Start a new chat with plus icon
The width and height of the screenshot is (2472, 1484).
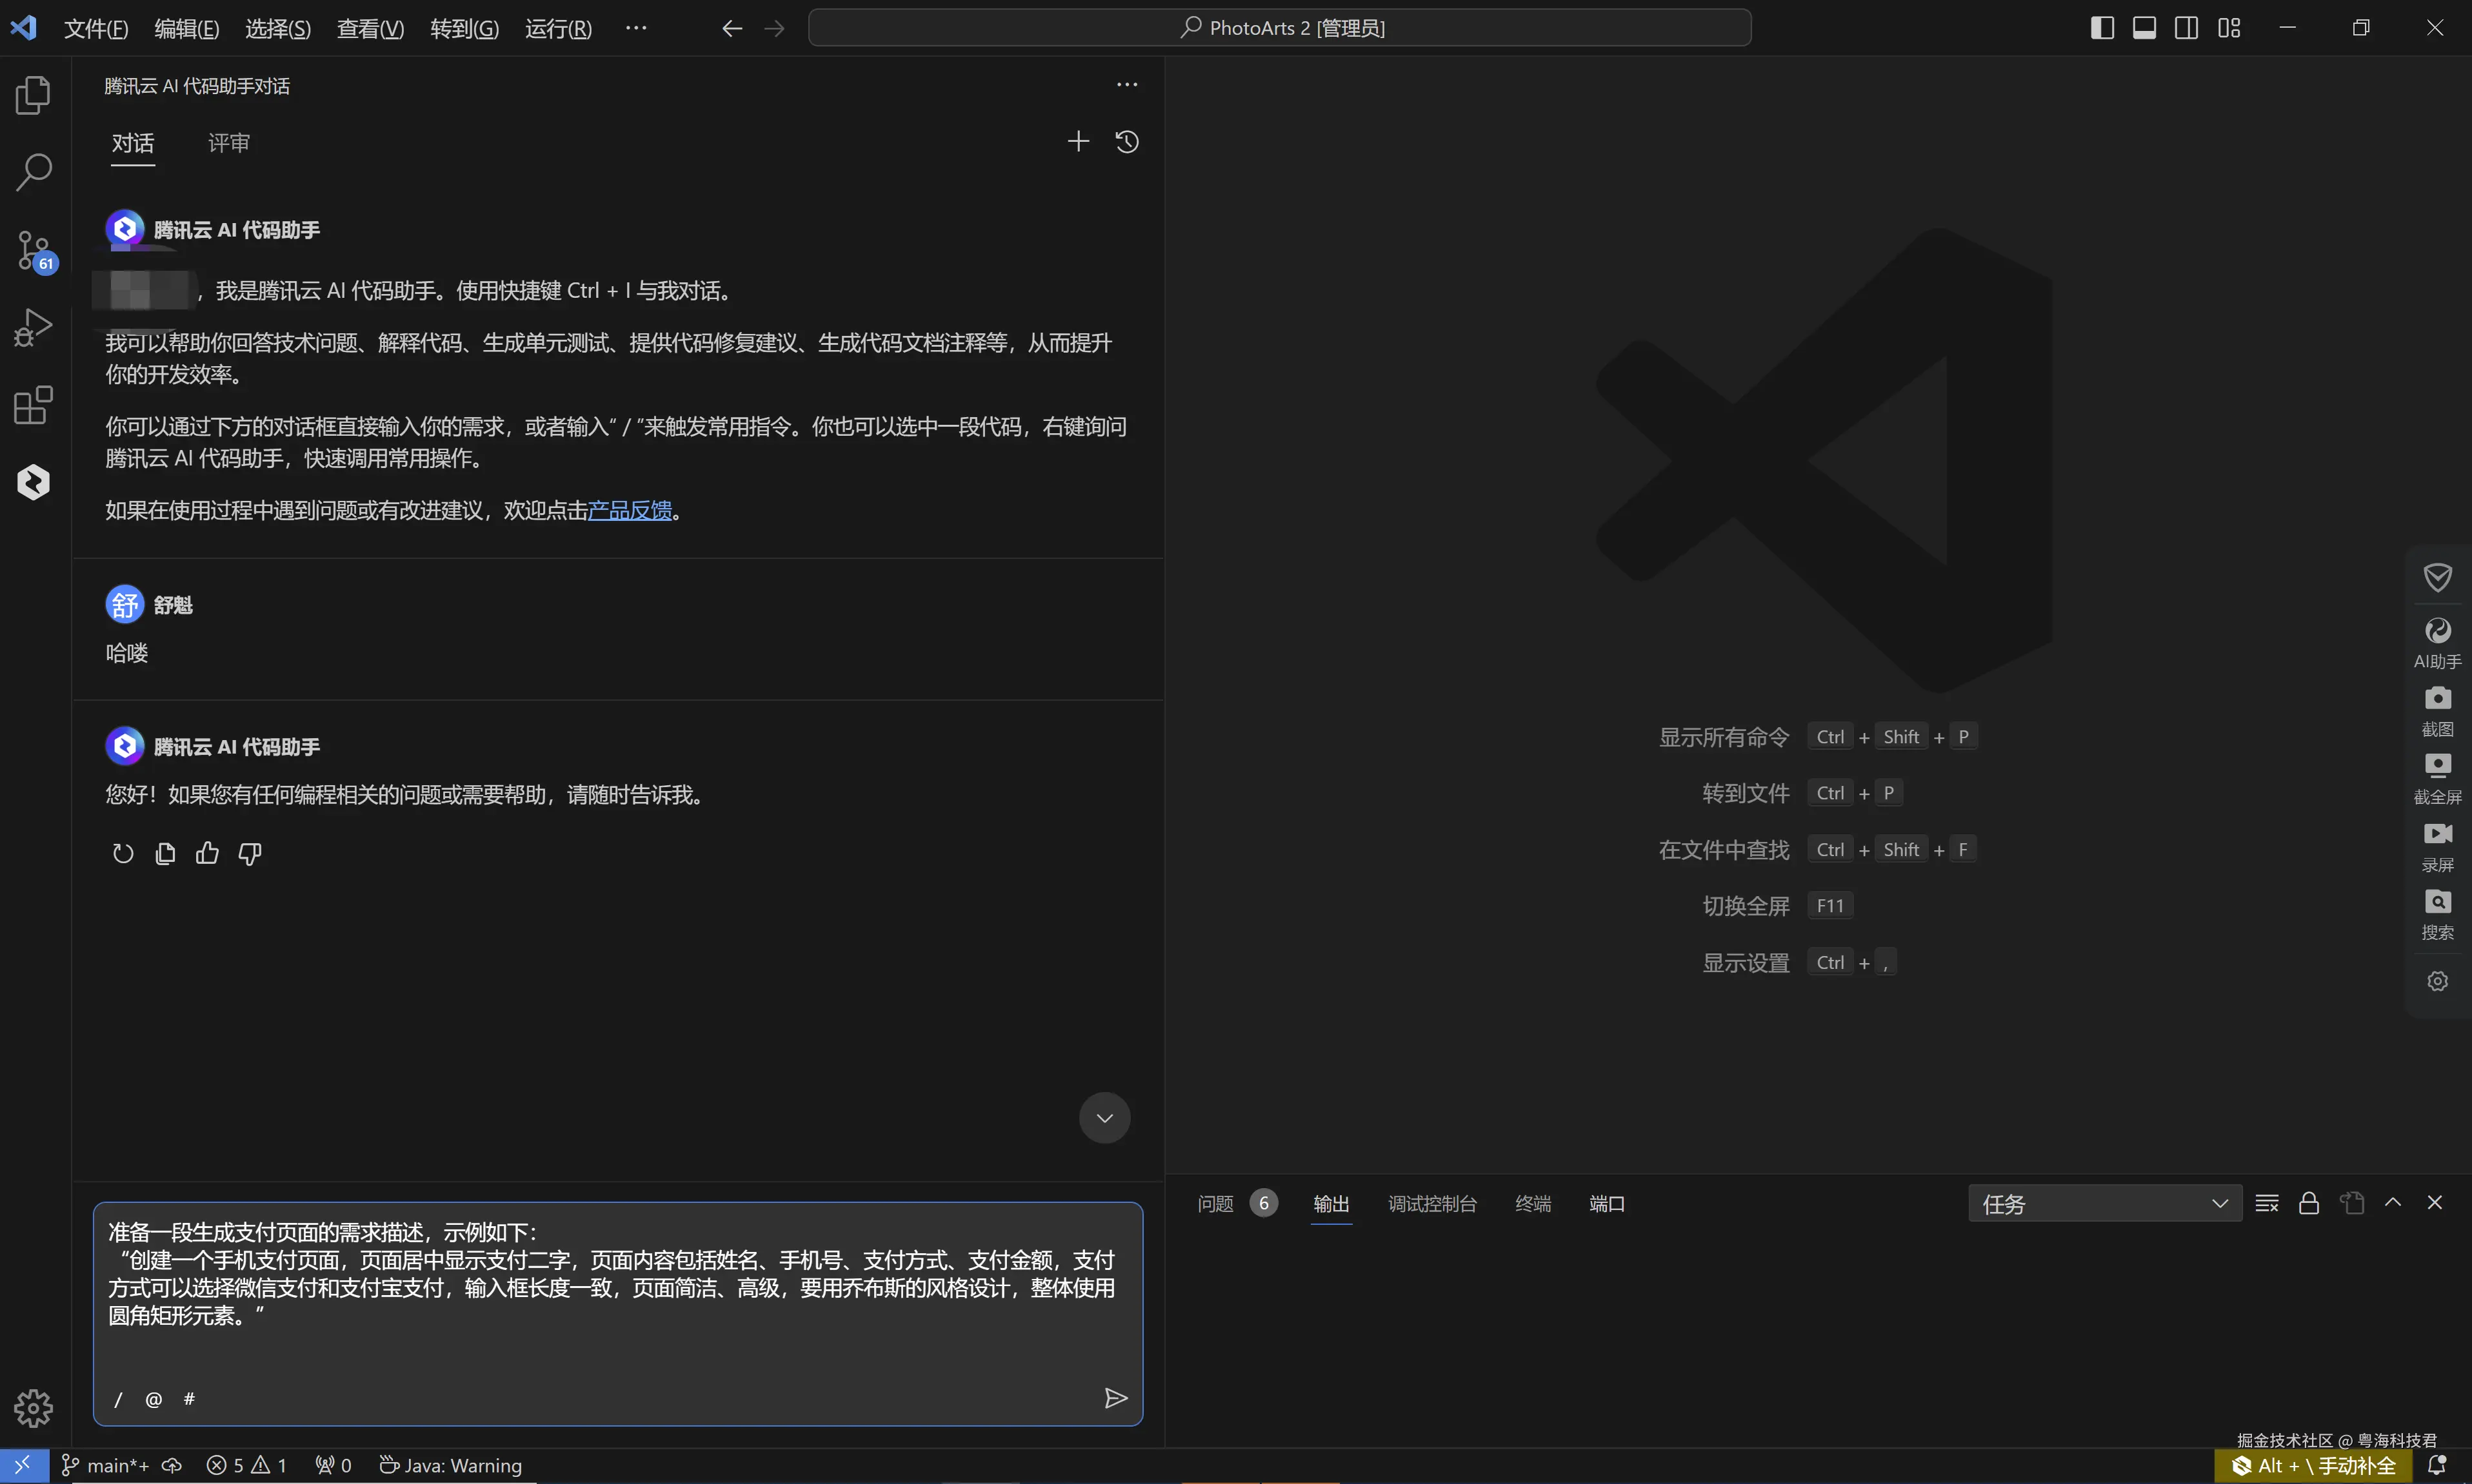1077,141
